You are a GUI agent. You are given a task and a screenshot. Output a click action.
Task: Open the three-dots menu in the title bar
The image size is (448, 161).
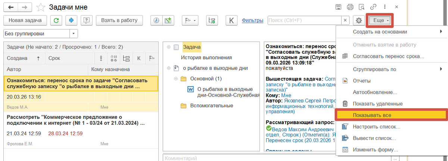click(385, 7)
